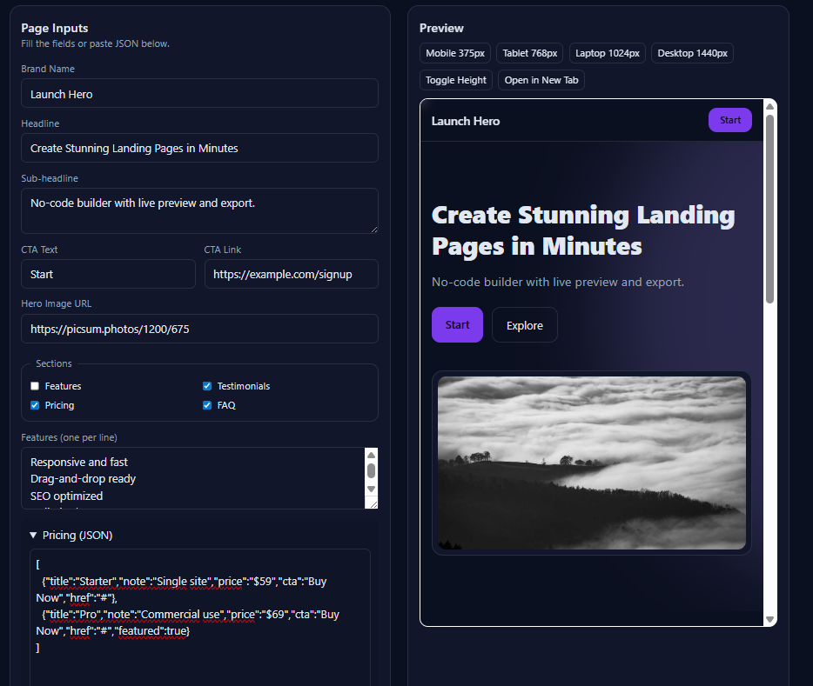Viewport: 813px width, 686px height.
Task: Focus the Brand Name input field
Action: click(x=199, y=94)
